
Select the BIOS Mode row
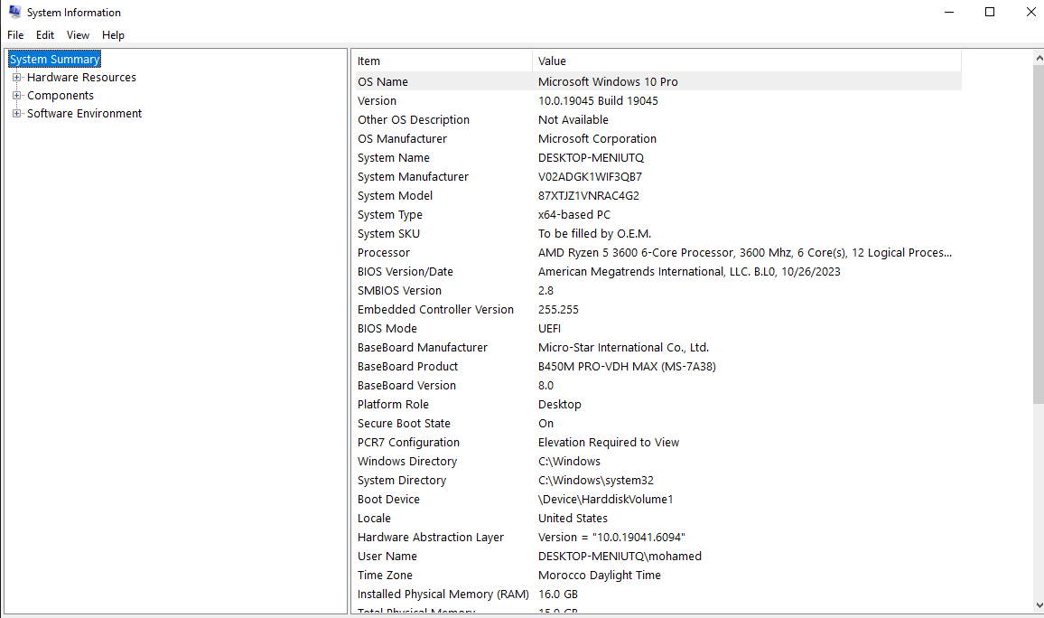tap(658, 328)
